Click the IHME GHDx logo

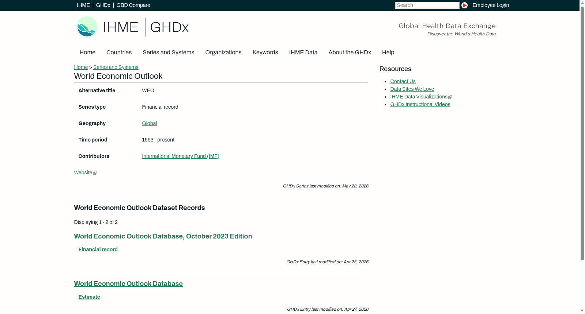(x=132, y=27)
